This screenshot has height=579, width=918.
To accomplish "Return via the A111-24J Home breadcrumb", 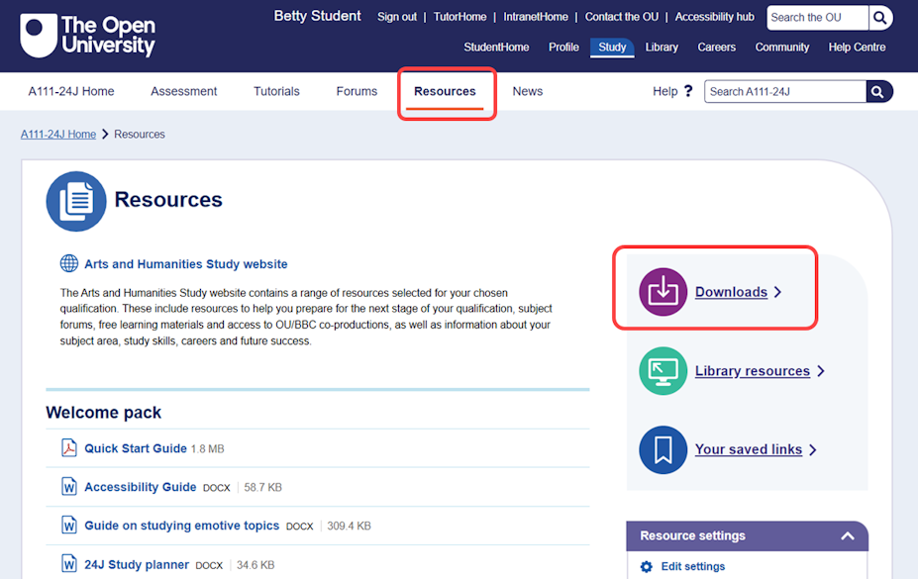I will coord(57,134).
